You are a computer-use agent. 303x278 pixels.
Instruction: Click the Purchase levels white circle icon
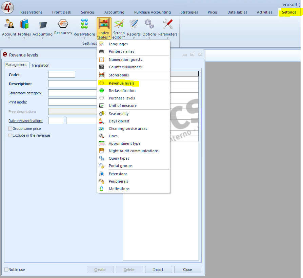(101, 98)
